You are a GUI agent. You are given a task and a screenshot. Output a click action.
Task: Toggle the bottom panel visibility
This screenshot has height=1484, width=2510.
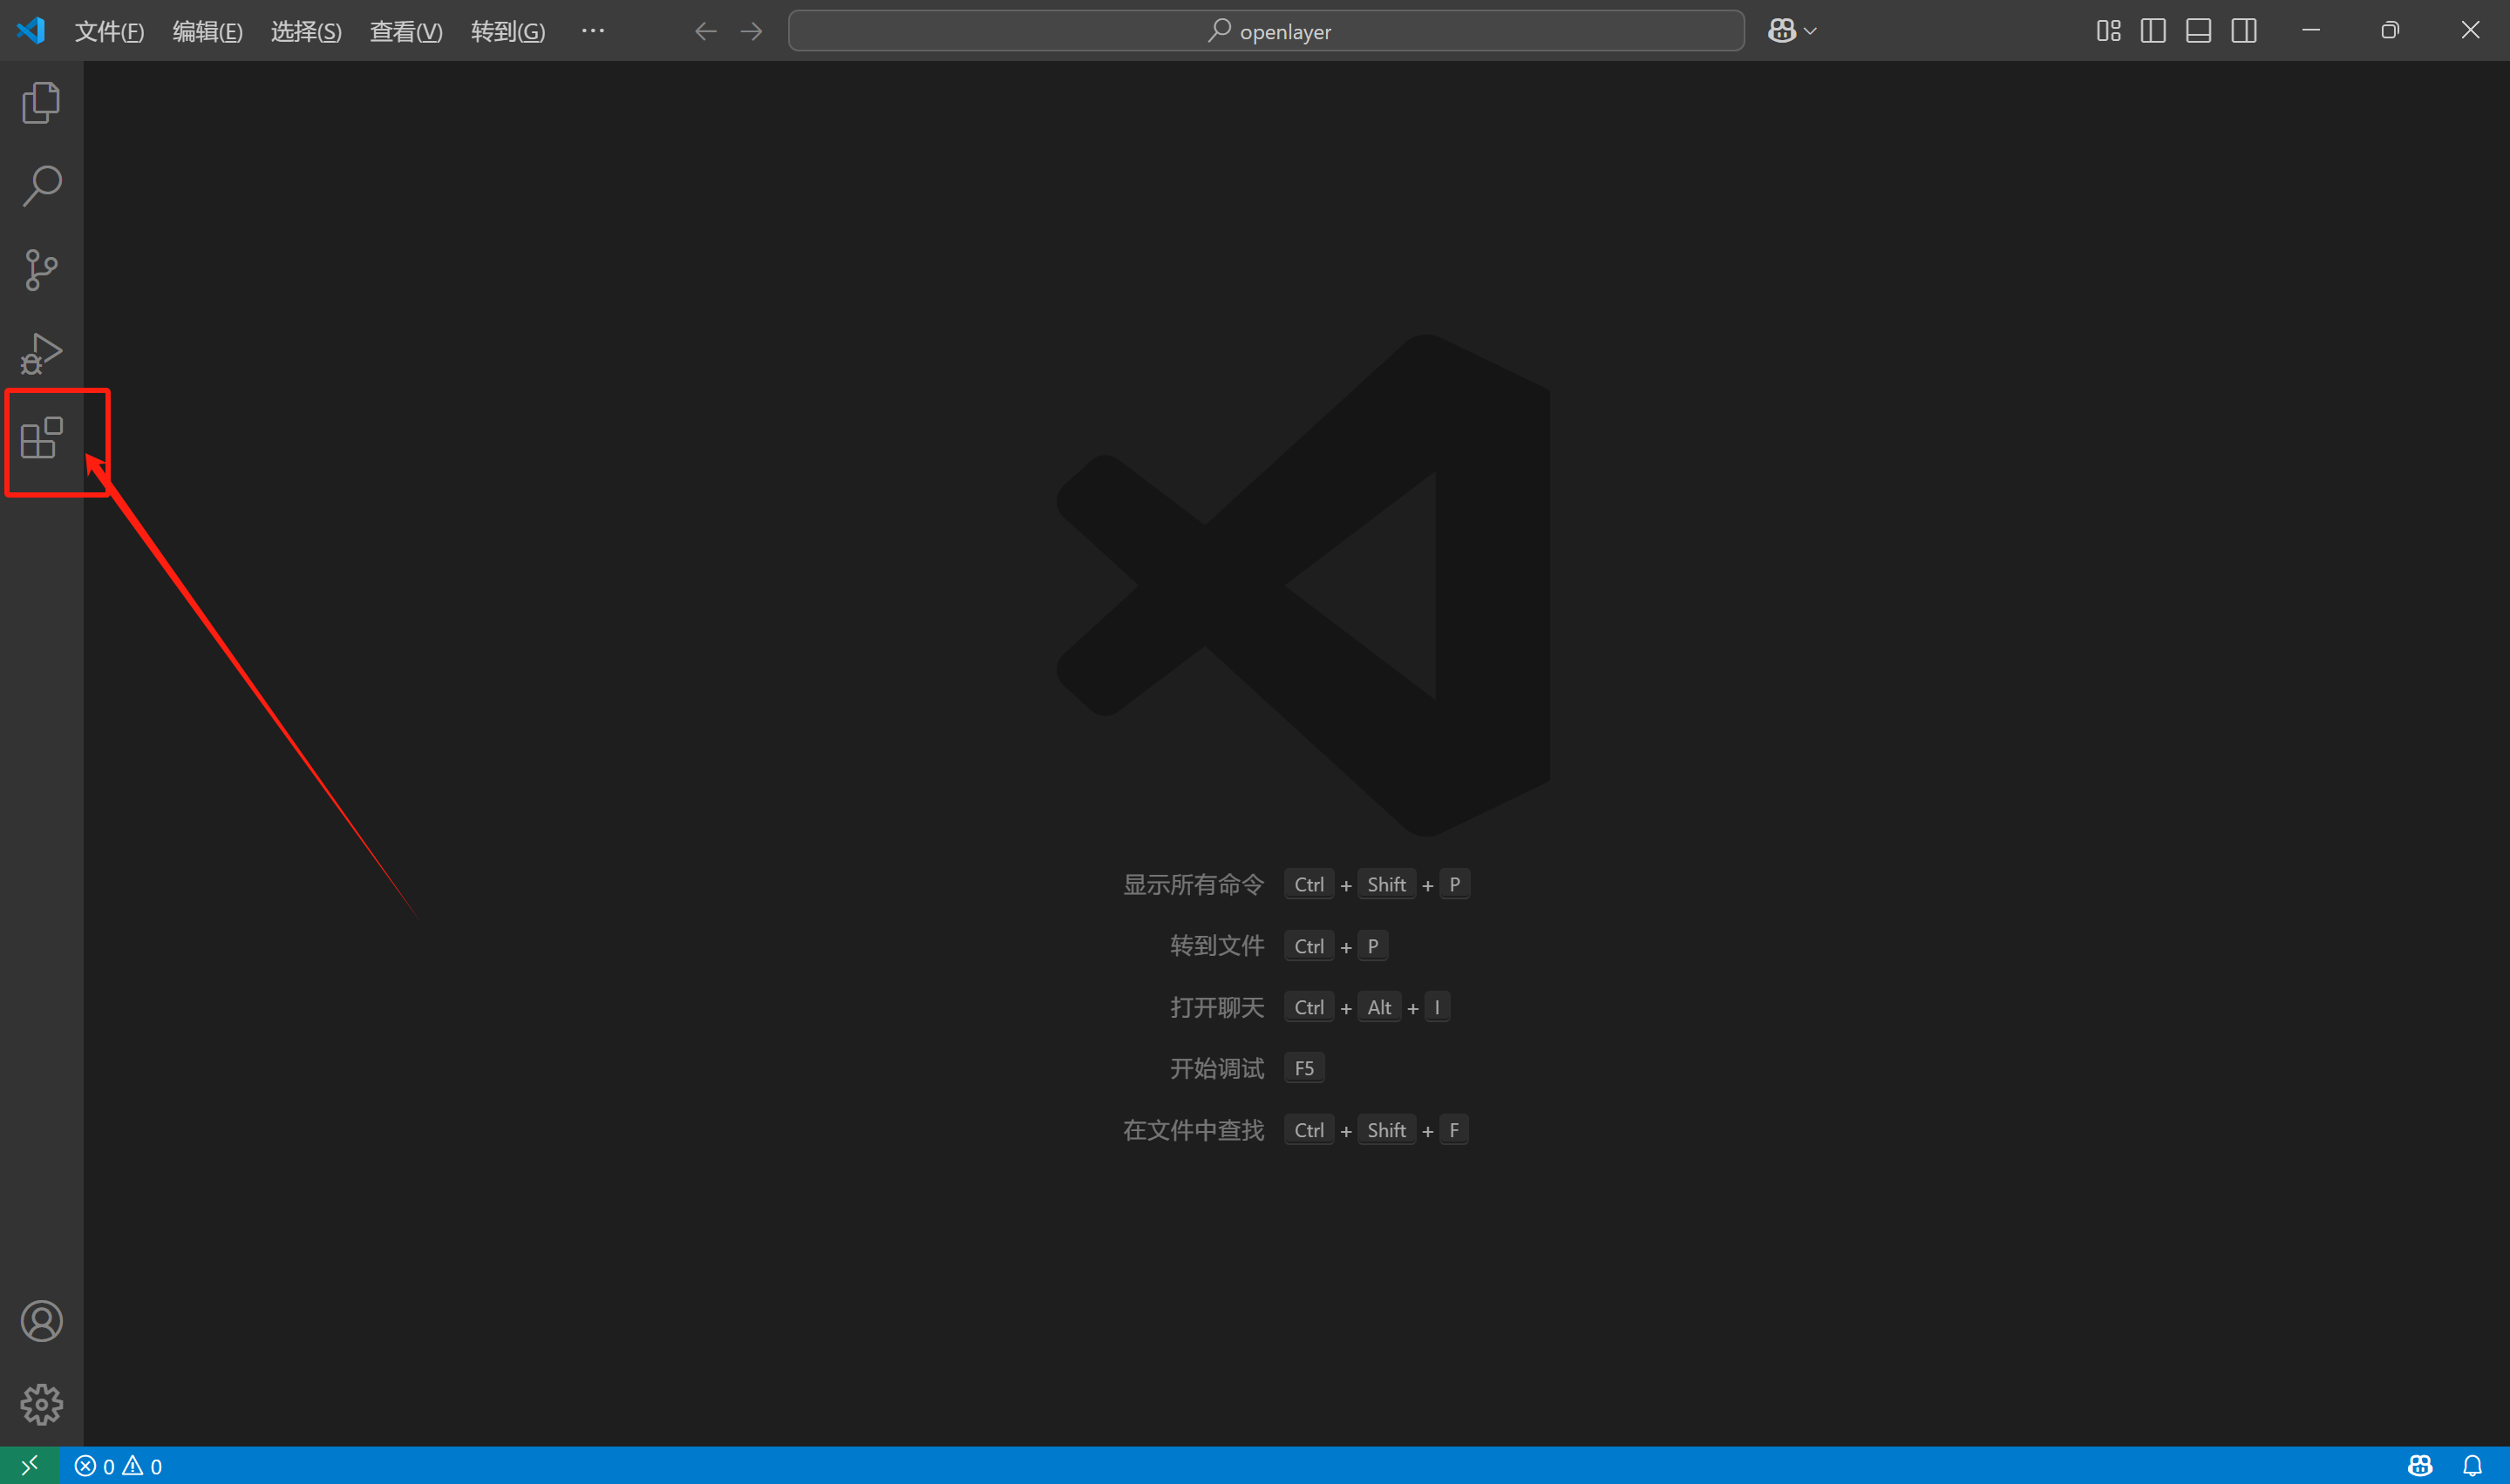coord(2198,31)
